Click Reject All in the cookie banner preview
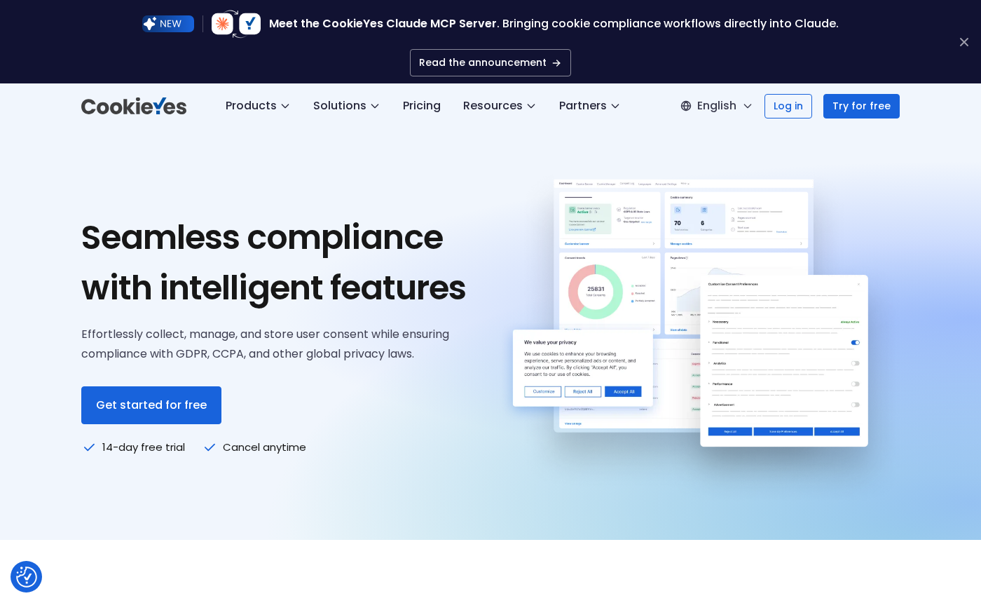This screenshot has width=981, height=596. pyautogui.click(x=583, y=391)
